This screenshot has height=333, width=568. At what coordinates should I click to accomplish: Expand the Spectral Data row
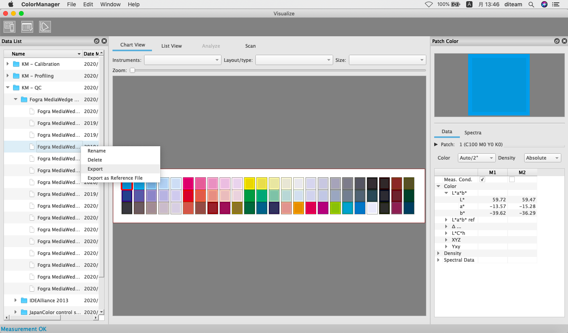pos(439,260)
